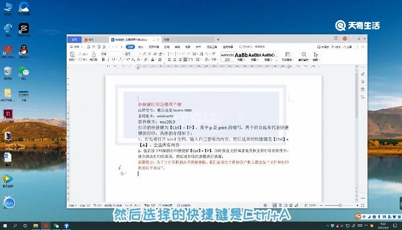Select the Format Painter brush
This screenshot has width=402, height=230.
point(94,54)
